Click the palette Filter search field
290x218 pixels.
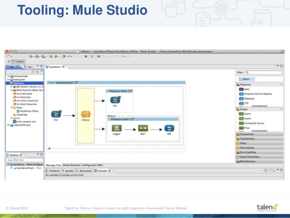264,73
